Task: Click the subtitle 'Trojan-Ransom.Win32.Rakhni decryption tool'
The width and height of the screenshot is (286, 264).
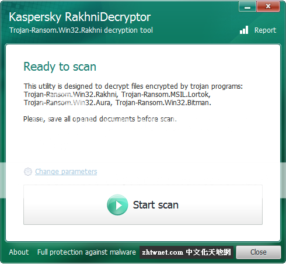Action: click(81, 30)
